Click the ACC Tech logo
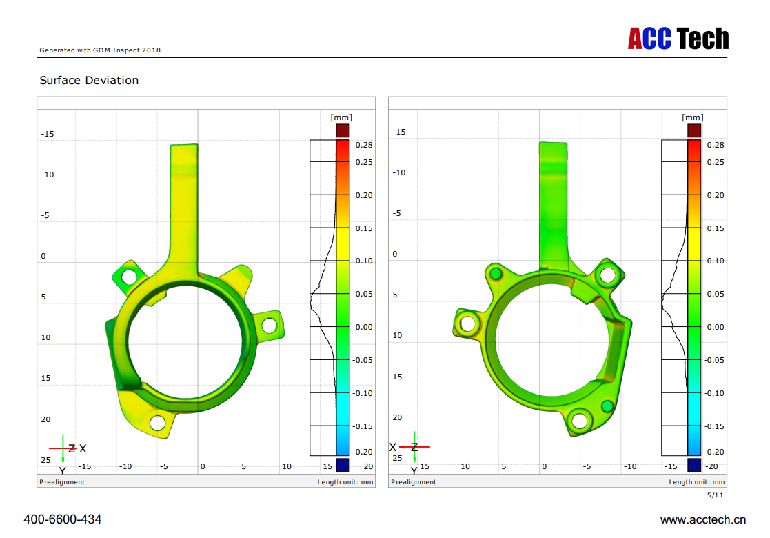This screenshot has width=770, height=538. point(678,39)
